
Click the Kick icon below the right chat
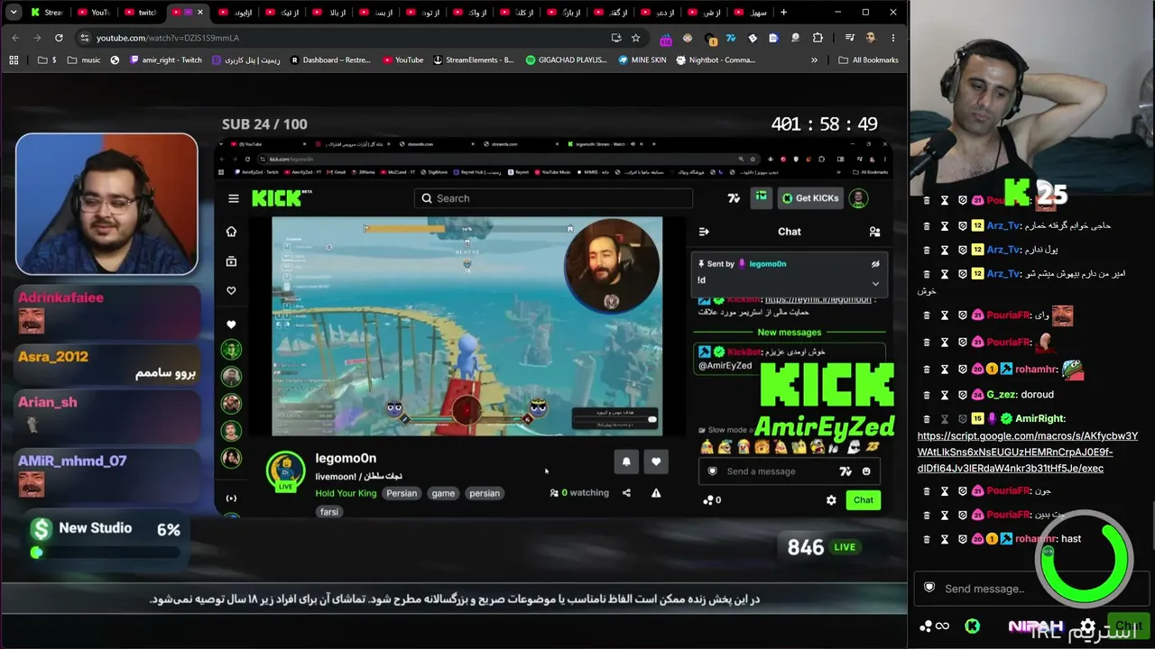(972, 626)
